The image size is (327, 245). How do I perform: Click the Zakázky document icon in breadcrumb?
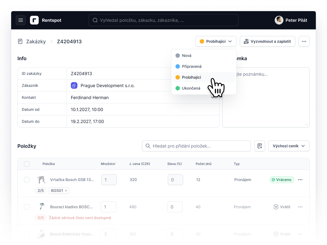[x=20, y=41]
